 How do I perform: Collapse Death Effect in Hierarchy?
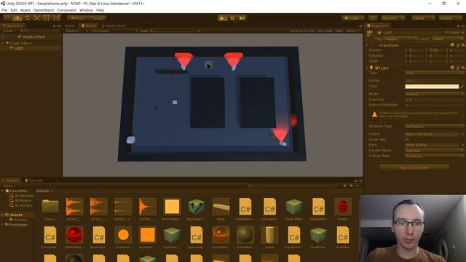click(x=3, y=44)
